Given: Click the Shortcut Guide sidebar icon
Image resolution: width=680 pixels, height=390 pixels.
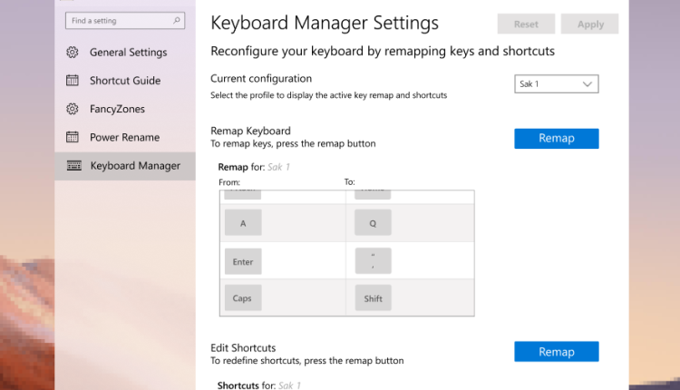Looking at the screenshot, I should tap(73, 81).
